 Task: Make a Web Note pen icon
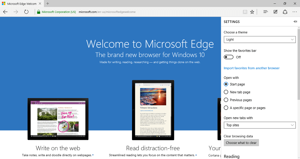pos(275,12)
